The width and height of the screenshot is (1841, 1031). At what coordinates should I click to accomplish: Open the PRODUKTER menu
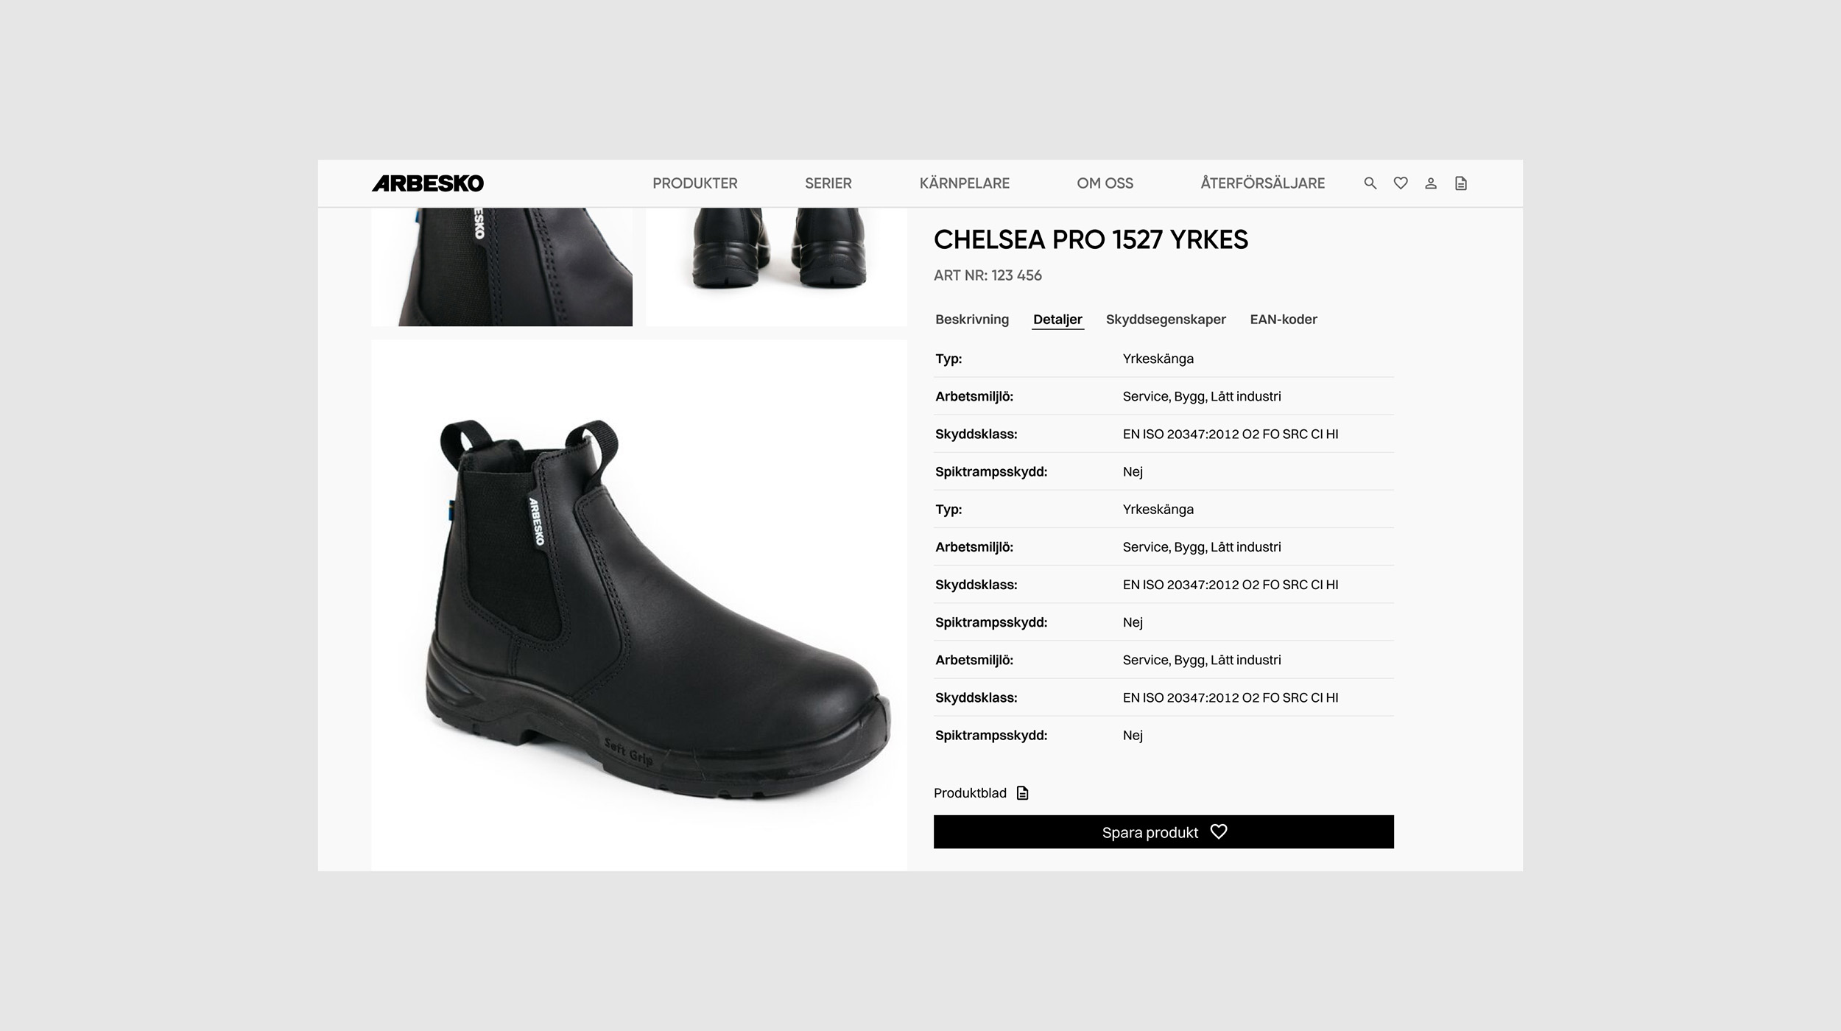click(x=694, y=183)
